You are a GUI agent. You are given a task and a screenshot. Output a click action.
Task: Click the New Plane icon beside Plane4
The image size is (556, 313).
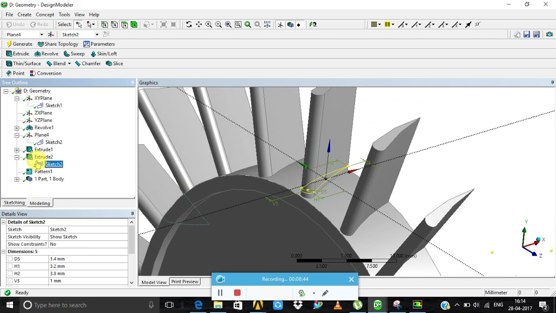[51, 34]
